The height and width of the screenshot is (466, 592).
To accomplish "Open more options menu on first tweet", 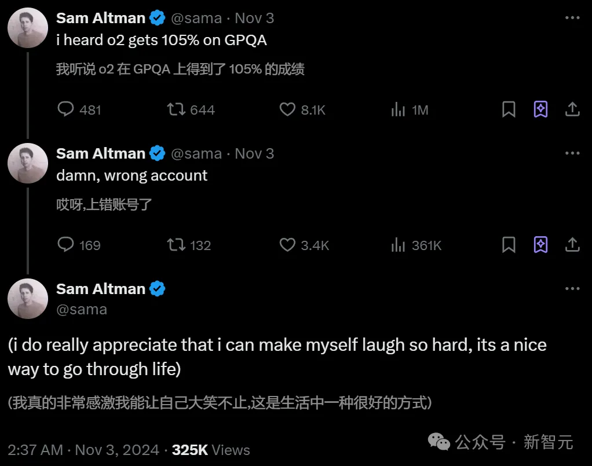I will [x=572, y=18].
